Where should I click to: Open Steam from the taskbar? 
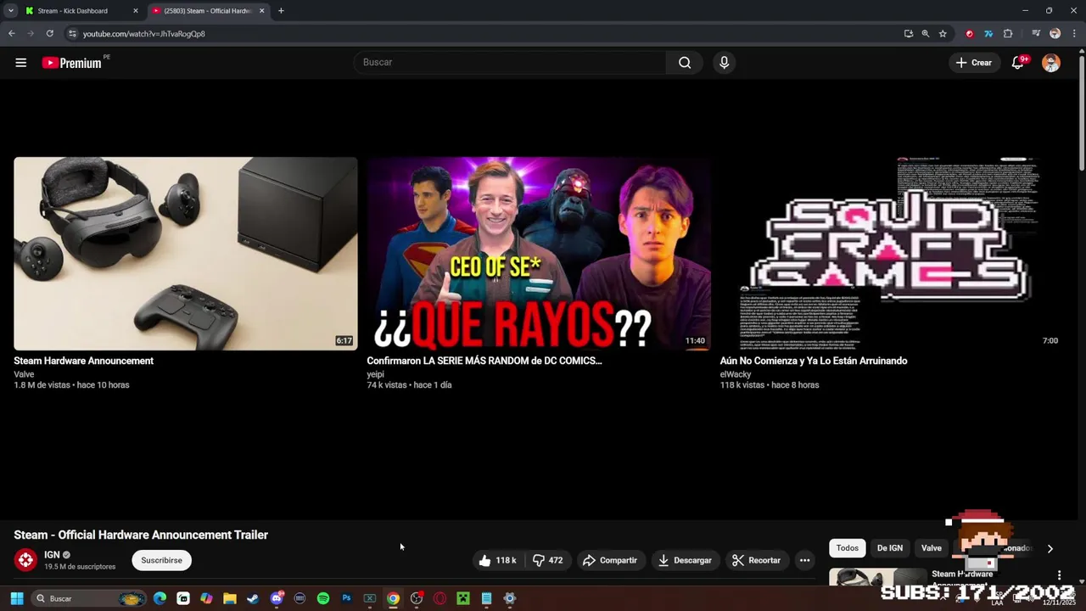tap(253, 598)
